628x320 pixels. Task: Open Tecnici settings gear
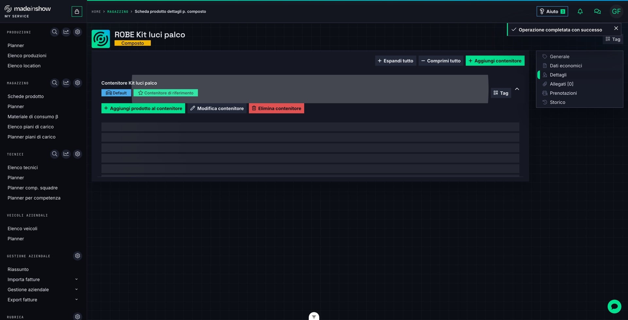78,154
